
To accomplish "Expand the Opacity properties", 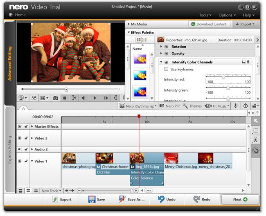I will (161, 53).
